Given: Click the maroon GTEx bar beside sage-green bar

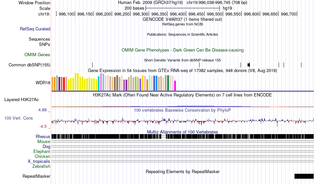Looking at the screenshot, I should coord(59,84).
